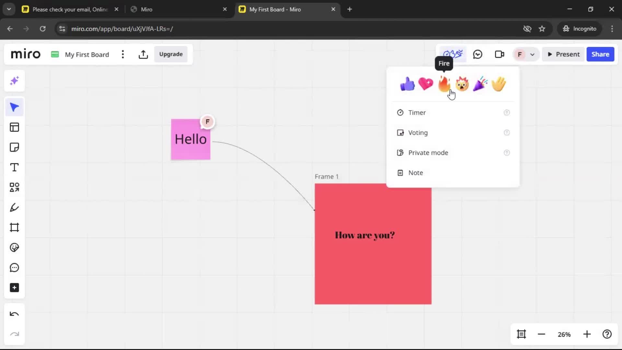Open the help question mark menu
The height and width of the screenshot is (350, 622).
pyautogui.click(x=607, y=334)
